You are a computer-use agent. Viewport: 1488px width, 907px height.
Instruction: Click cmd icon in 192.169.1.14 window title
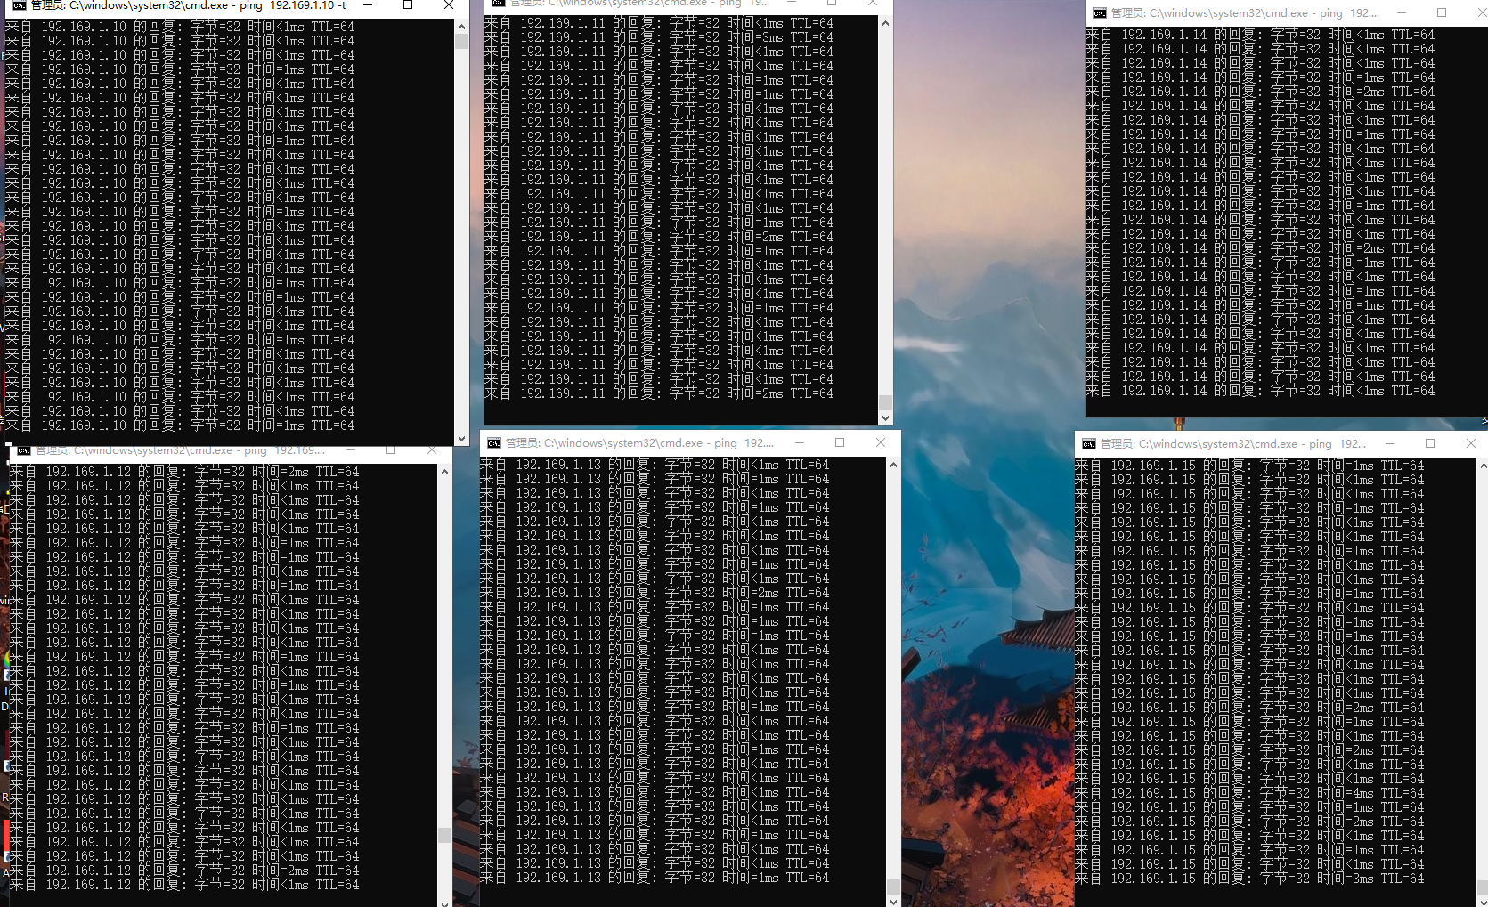(x=1100, y=13)
